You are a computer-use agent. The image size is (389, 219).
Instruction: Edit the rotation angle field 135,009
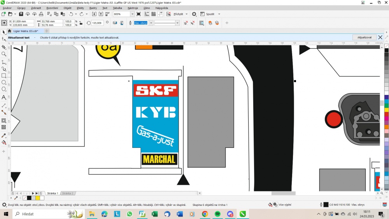97,23
